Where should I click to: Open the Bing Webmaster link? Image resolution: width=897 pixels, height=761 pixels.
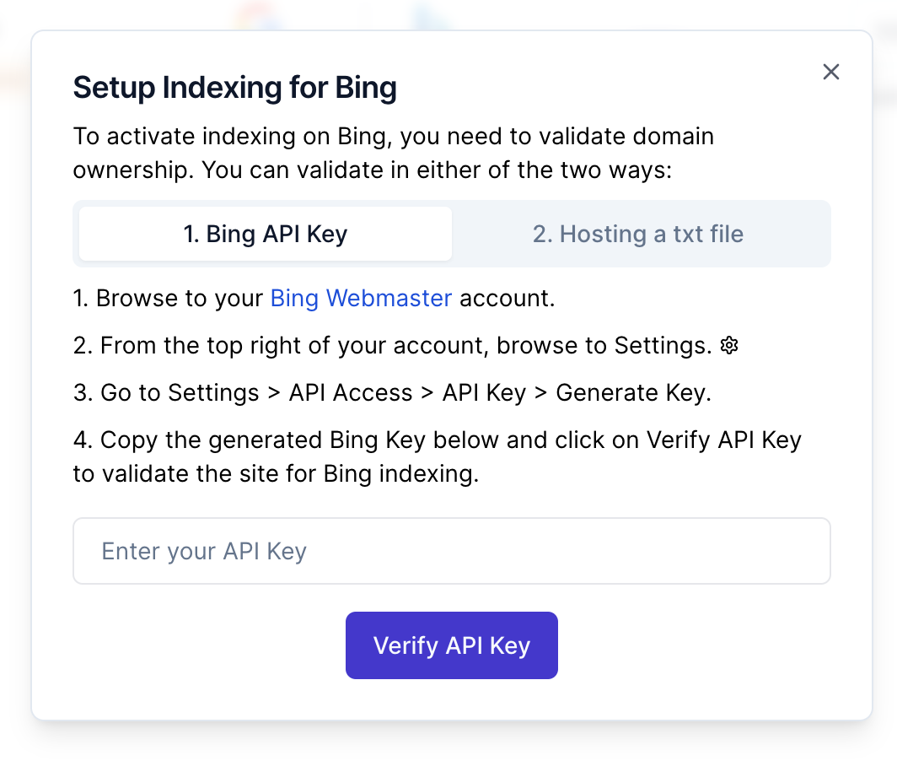pos(361,299)
